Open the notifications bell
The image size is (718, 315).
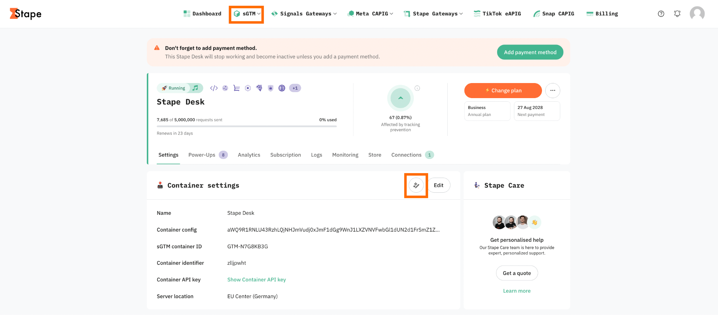tap(677, 14)
